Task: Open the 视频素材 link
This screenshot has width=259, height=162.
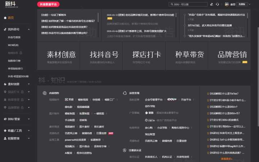Action: [x=70, y=127]
